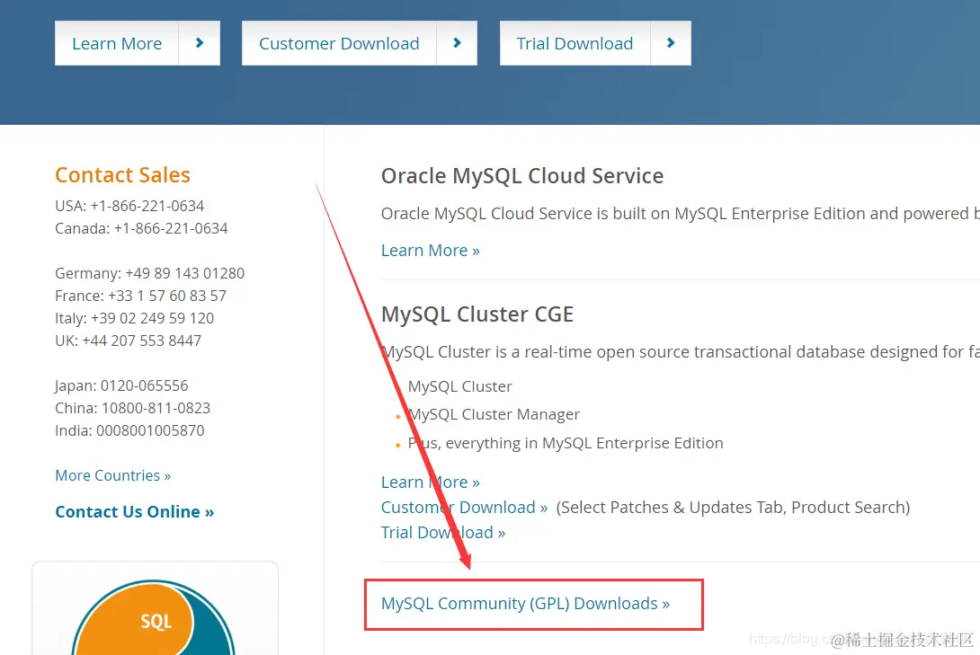Click the Contact Sales heading
The width and height of the screenshot is (980, 655).
pos(122,175)
